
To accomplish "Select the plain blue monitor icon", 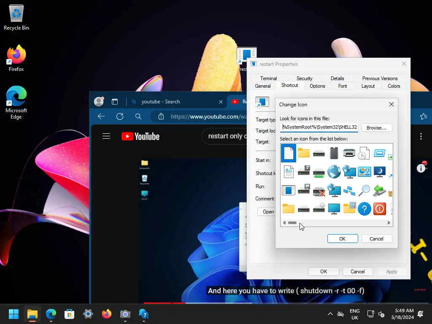I will click(x=334, y=209).
